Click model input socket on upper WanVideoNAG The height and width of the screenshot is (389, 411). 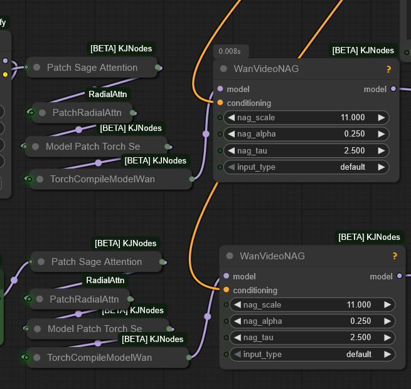click(x=220, y=89)
